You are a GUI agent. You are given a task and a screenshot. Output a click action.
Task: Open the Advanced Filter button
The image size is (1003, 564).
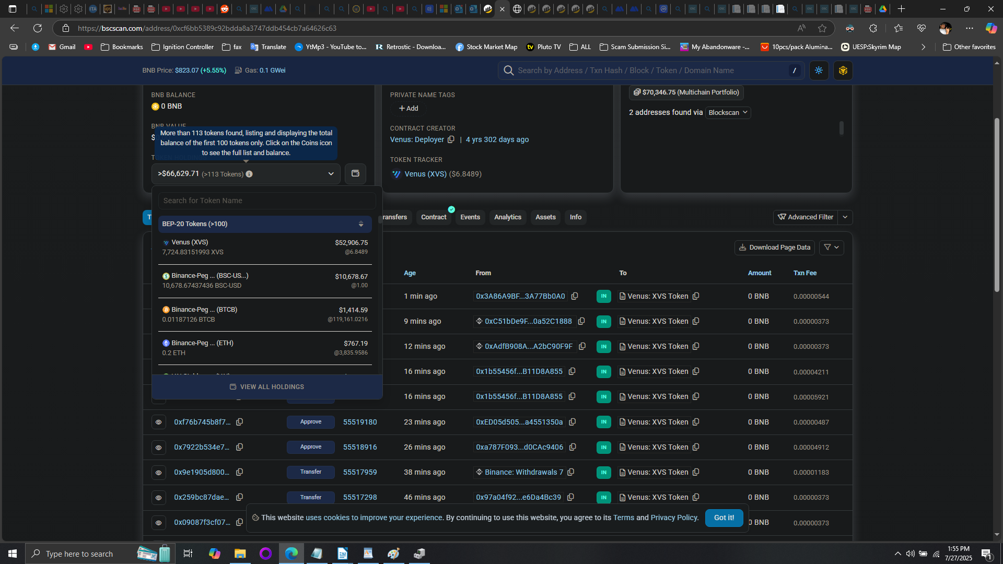805,217
